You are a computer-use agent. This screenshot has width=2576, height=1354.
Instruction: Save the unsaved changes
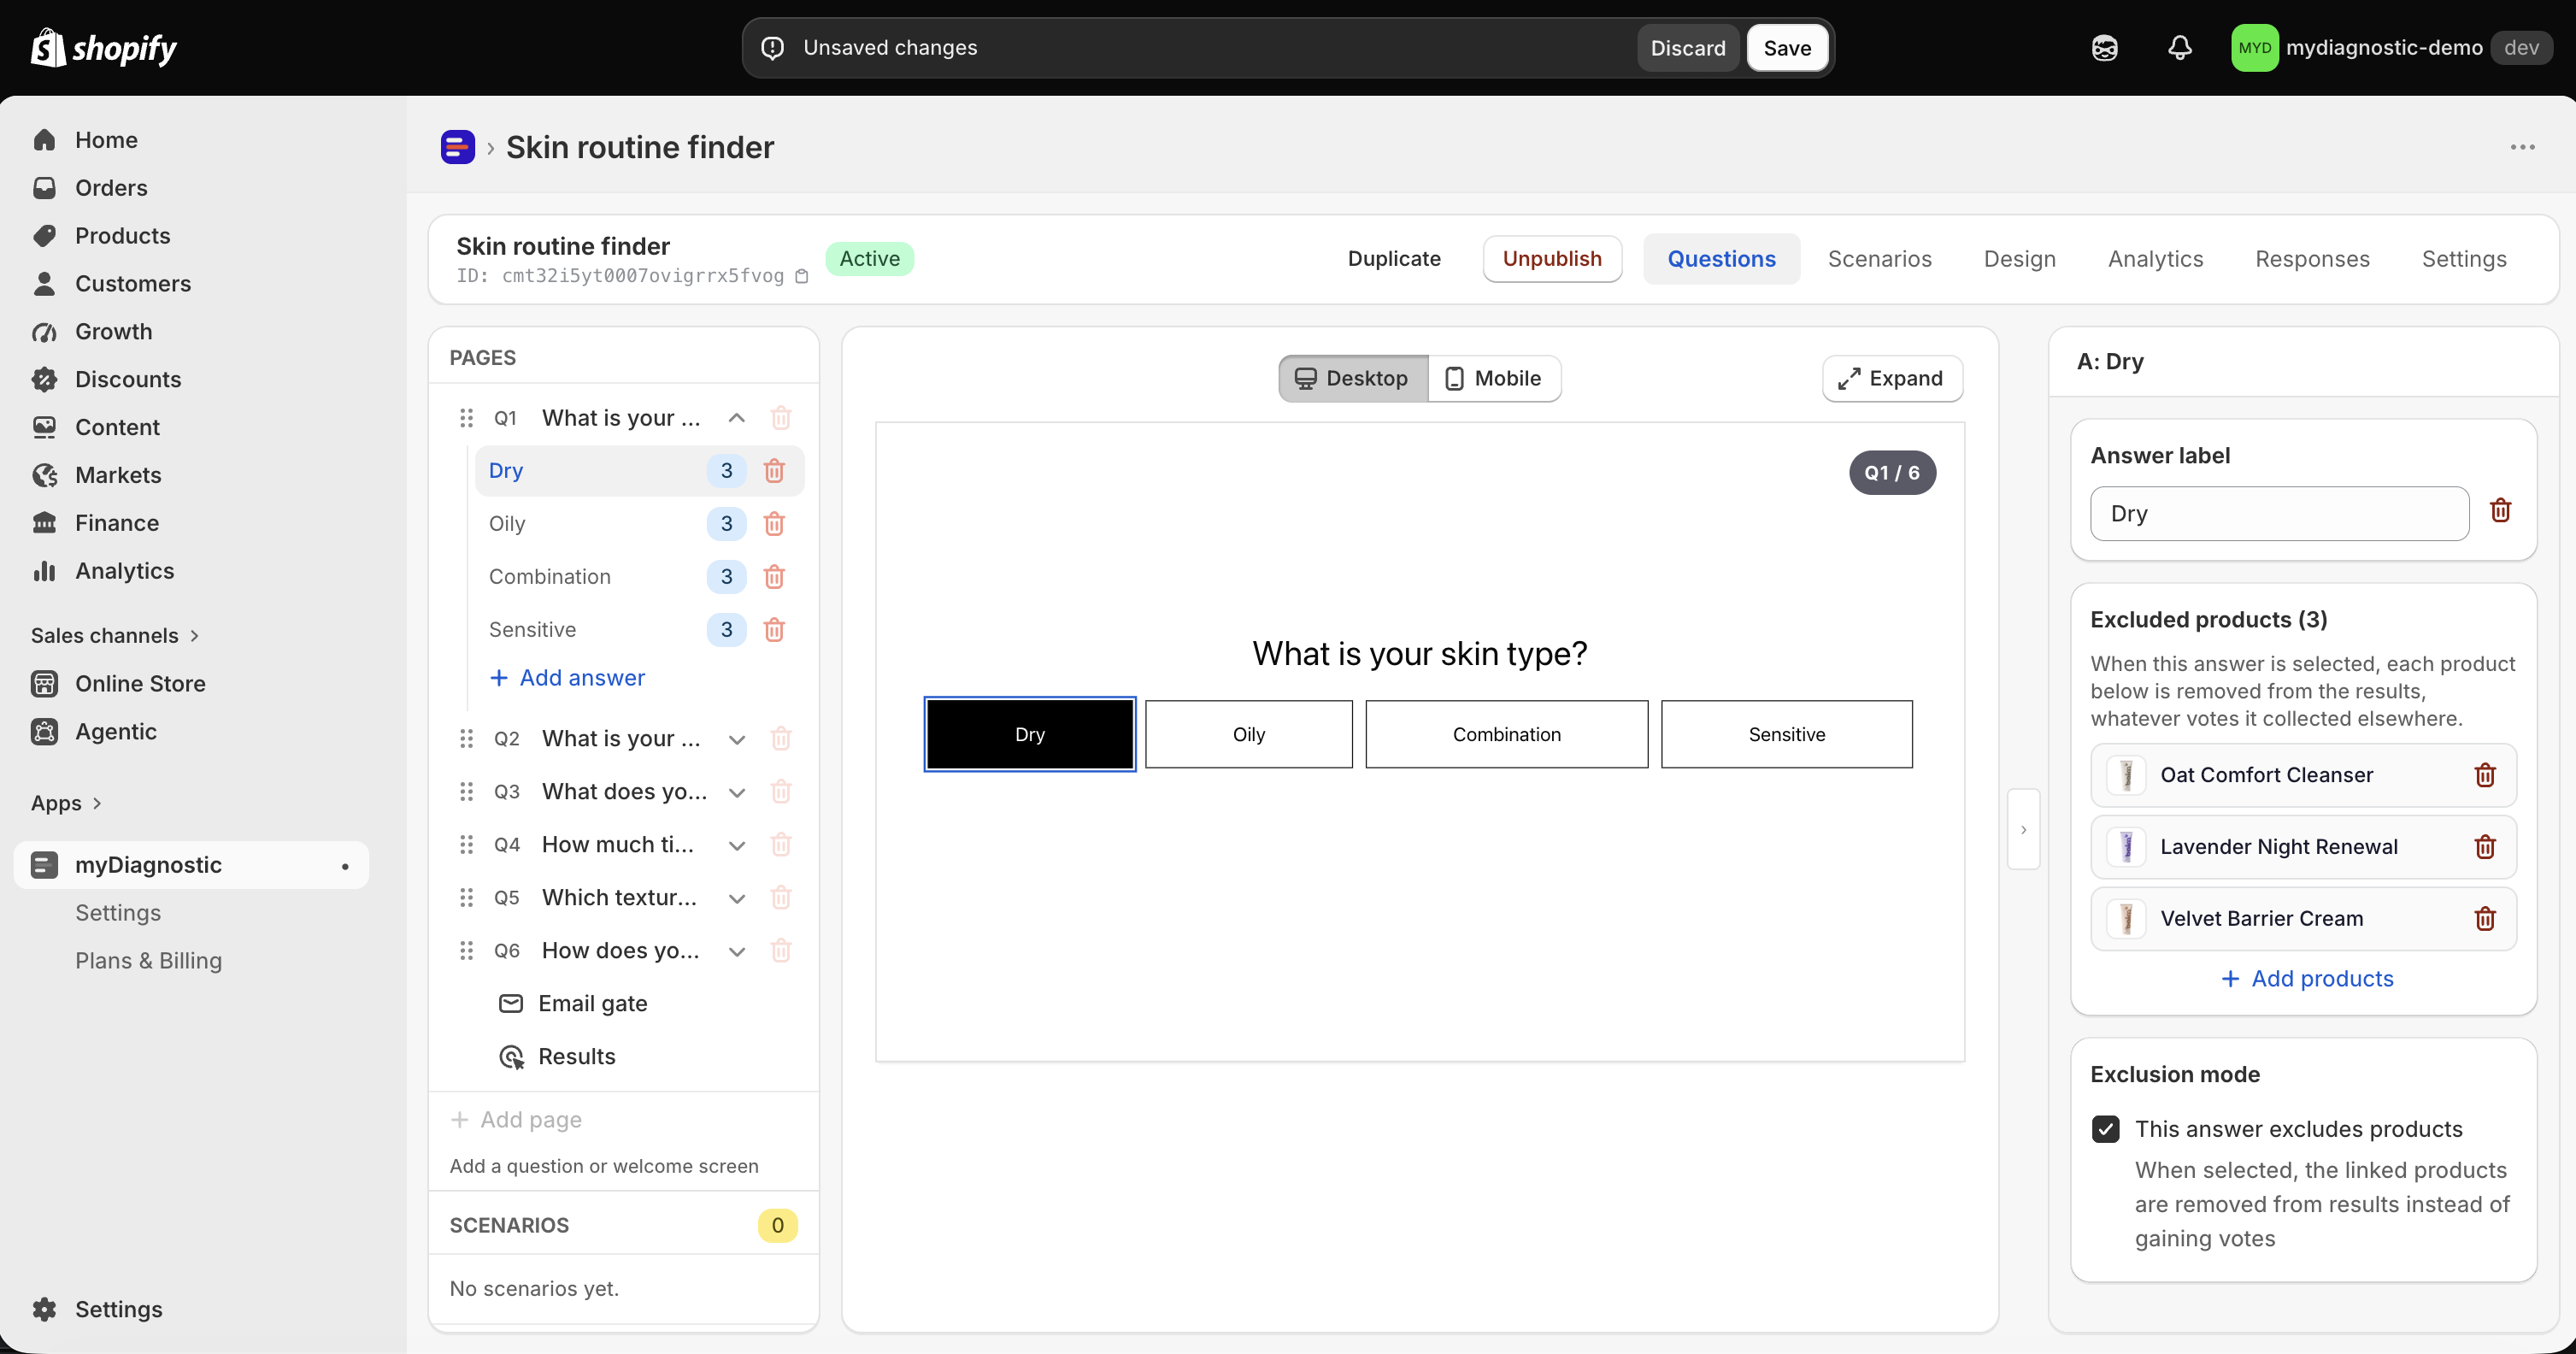(x=1787, y=48)
